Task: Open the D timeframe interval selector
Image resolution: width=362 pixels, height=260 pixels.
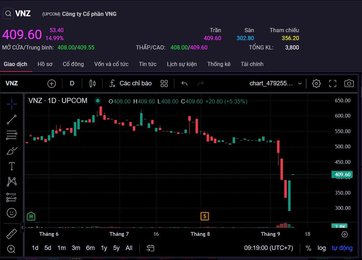Action: [72, 83]
